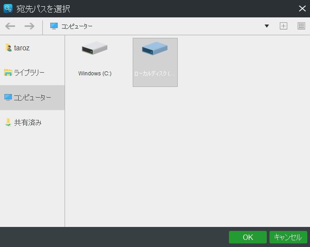Click the キャンセル button
The image size is (310, 247).
tap(288, 237)
